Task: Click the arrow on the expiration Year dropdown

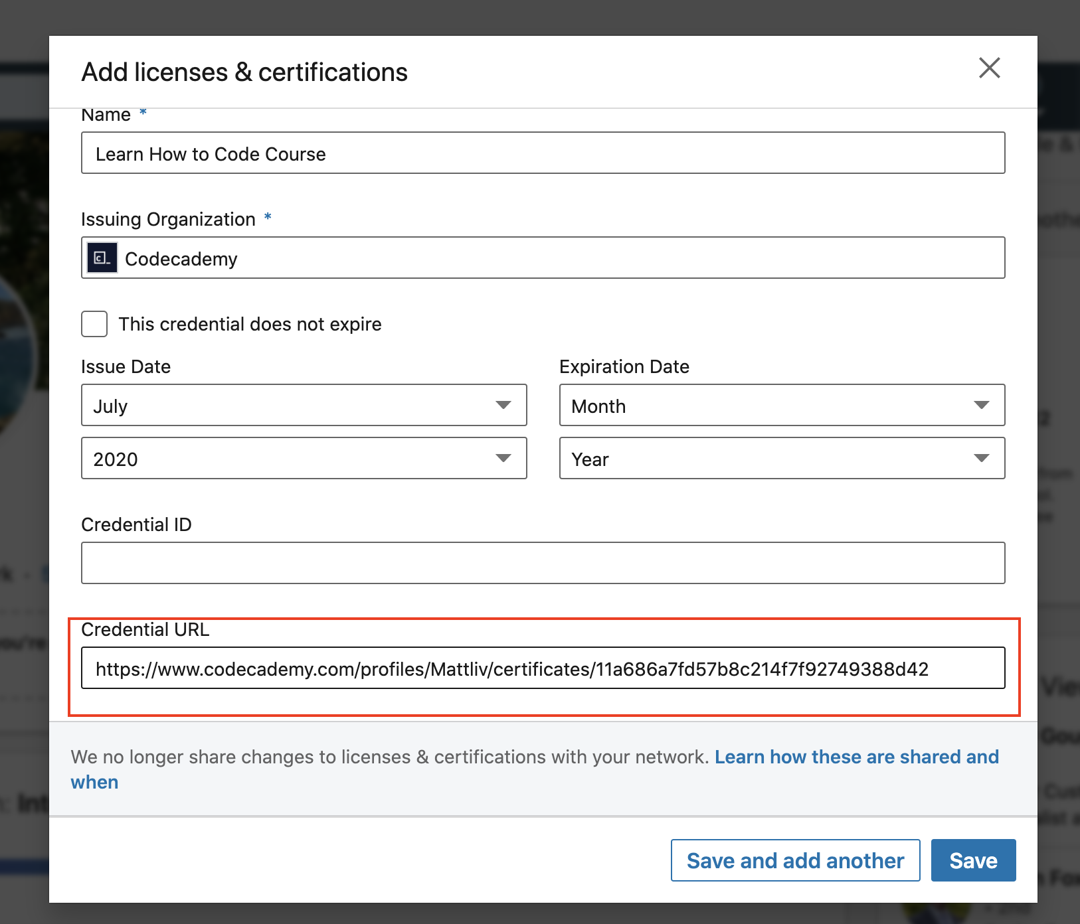Action: point(981,459)
